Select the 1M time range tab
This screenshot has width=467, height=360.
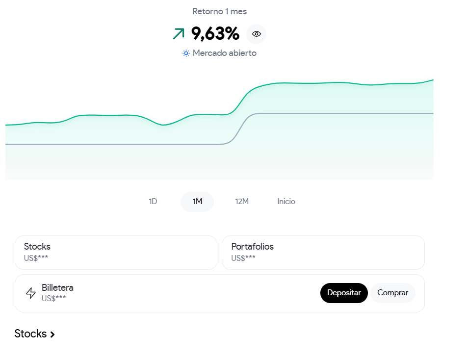pyautogui.click(x=197, y=202)
